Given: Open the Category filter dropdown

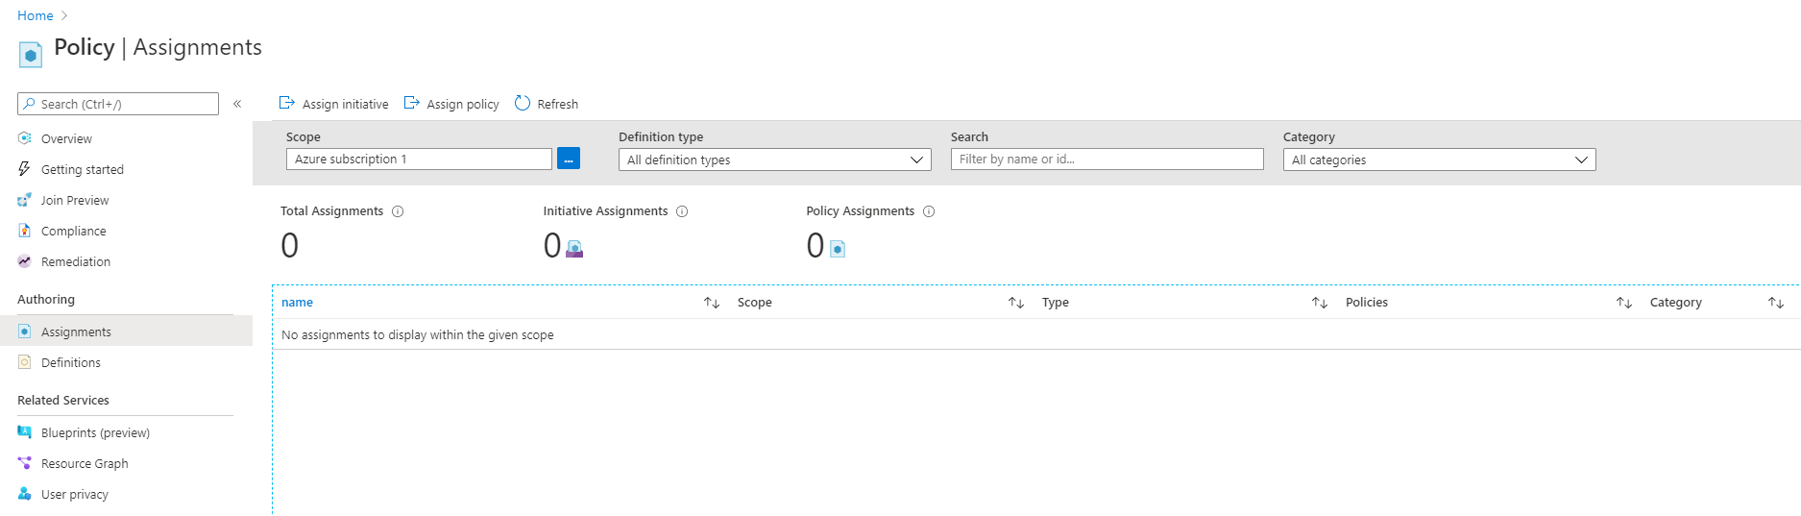Looking at the screenshot, I should click(1439, 160).
